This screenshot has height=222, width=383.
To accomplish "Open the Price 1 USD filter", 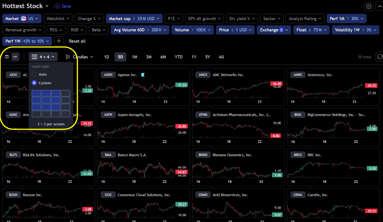I will (x=235, y=30).
